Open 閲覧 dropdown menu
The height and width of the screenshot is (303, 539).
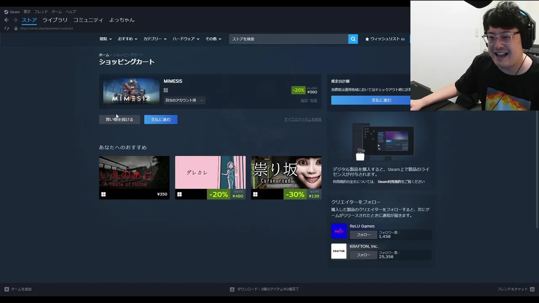(106, 39)
